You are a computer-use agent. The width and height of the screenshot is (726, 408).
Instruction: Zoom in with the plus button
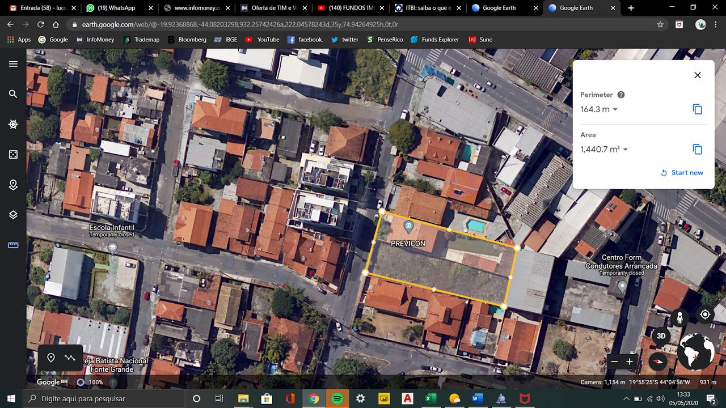point(629,362)
